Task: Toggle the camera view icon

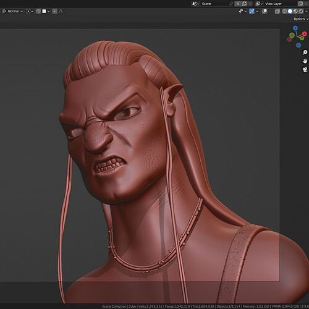Action: pos(305,70)
